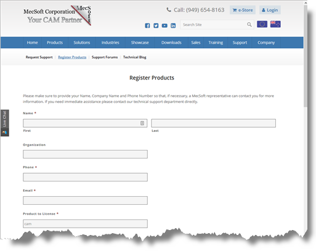This screenshot has height=251, width=316.
Task: Click the MecSoft Corporation logo
Action: point(57,15)
